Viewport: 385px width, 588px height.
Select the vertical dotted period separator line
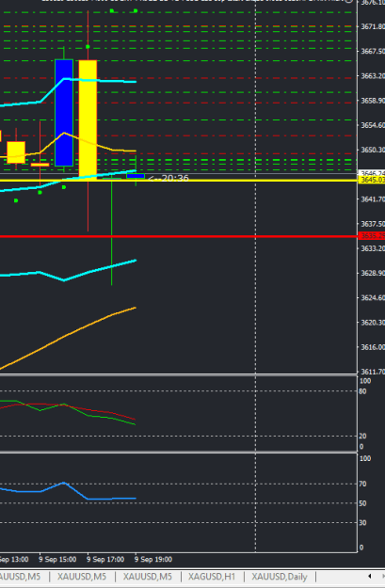(x=255, y=278)
